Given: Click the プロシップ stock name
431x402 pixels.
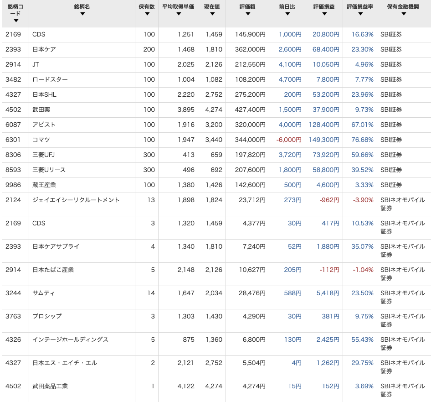Looking at the screenshot, I should coord(47,316).
